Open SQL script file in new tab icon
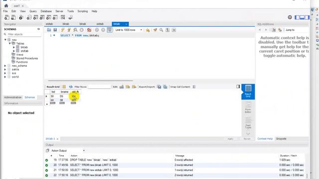This screenshot has height=179, width=319. (x=13, y=17)
